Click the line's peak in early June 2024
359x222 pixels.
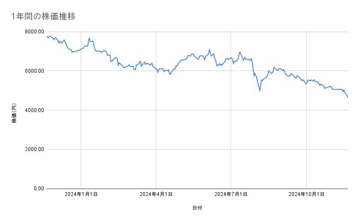[210, 49]
